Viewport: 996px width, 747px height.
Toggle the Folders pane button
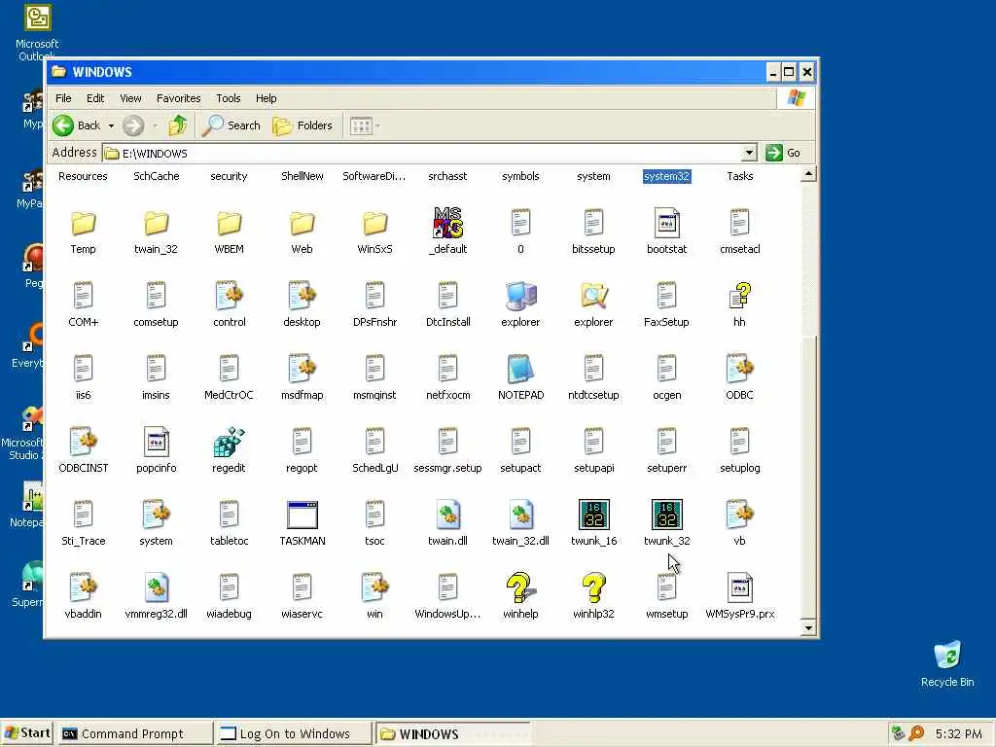coord(302,125)
